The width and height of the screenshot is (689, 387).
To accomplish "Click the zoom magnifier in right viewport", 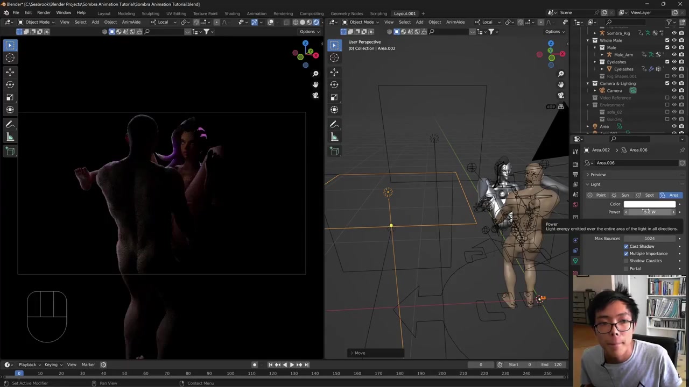I will point(561,74).
